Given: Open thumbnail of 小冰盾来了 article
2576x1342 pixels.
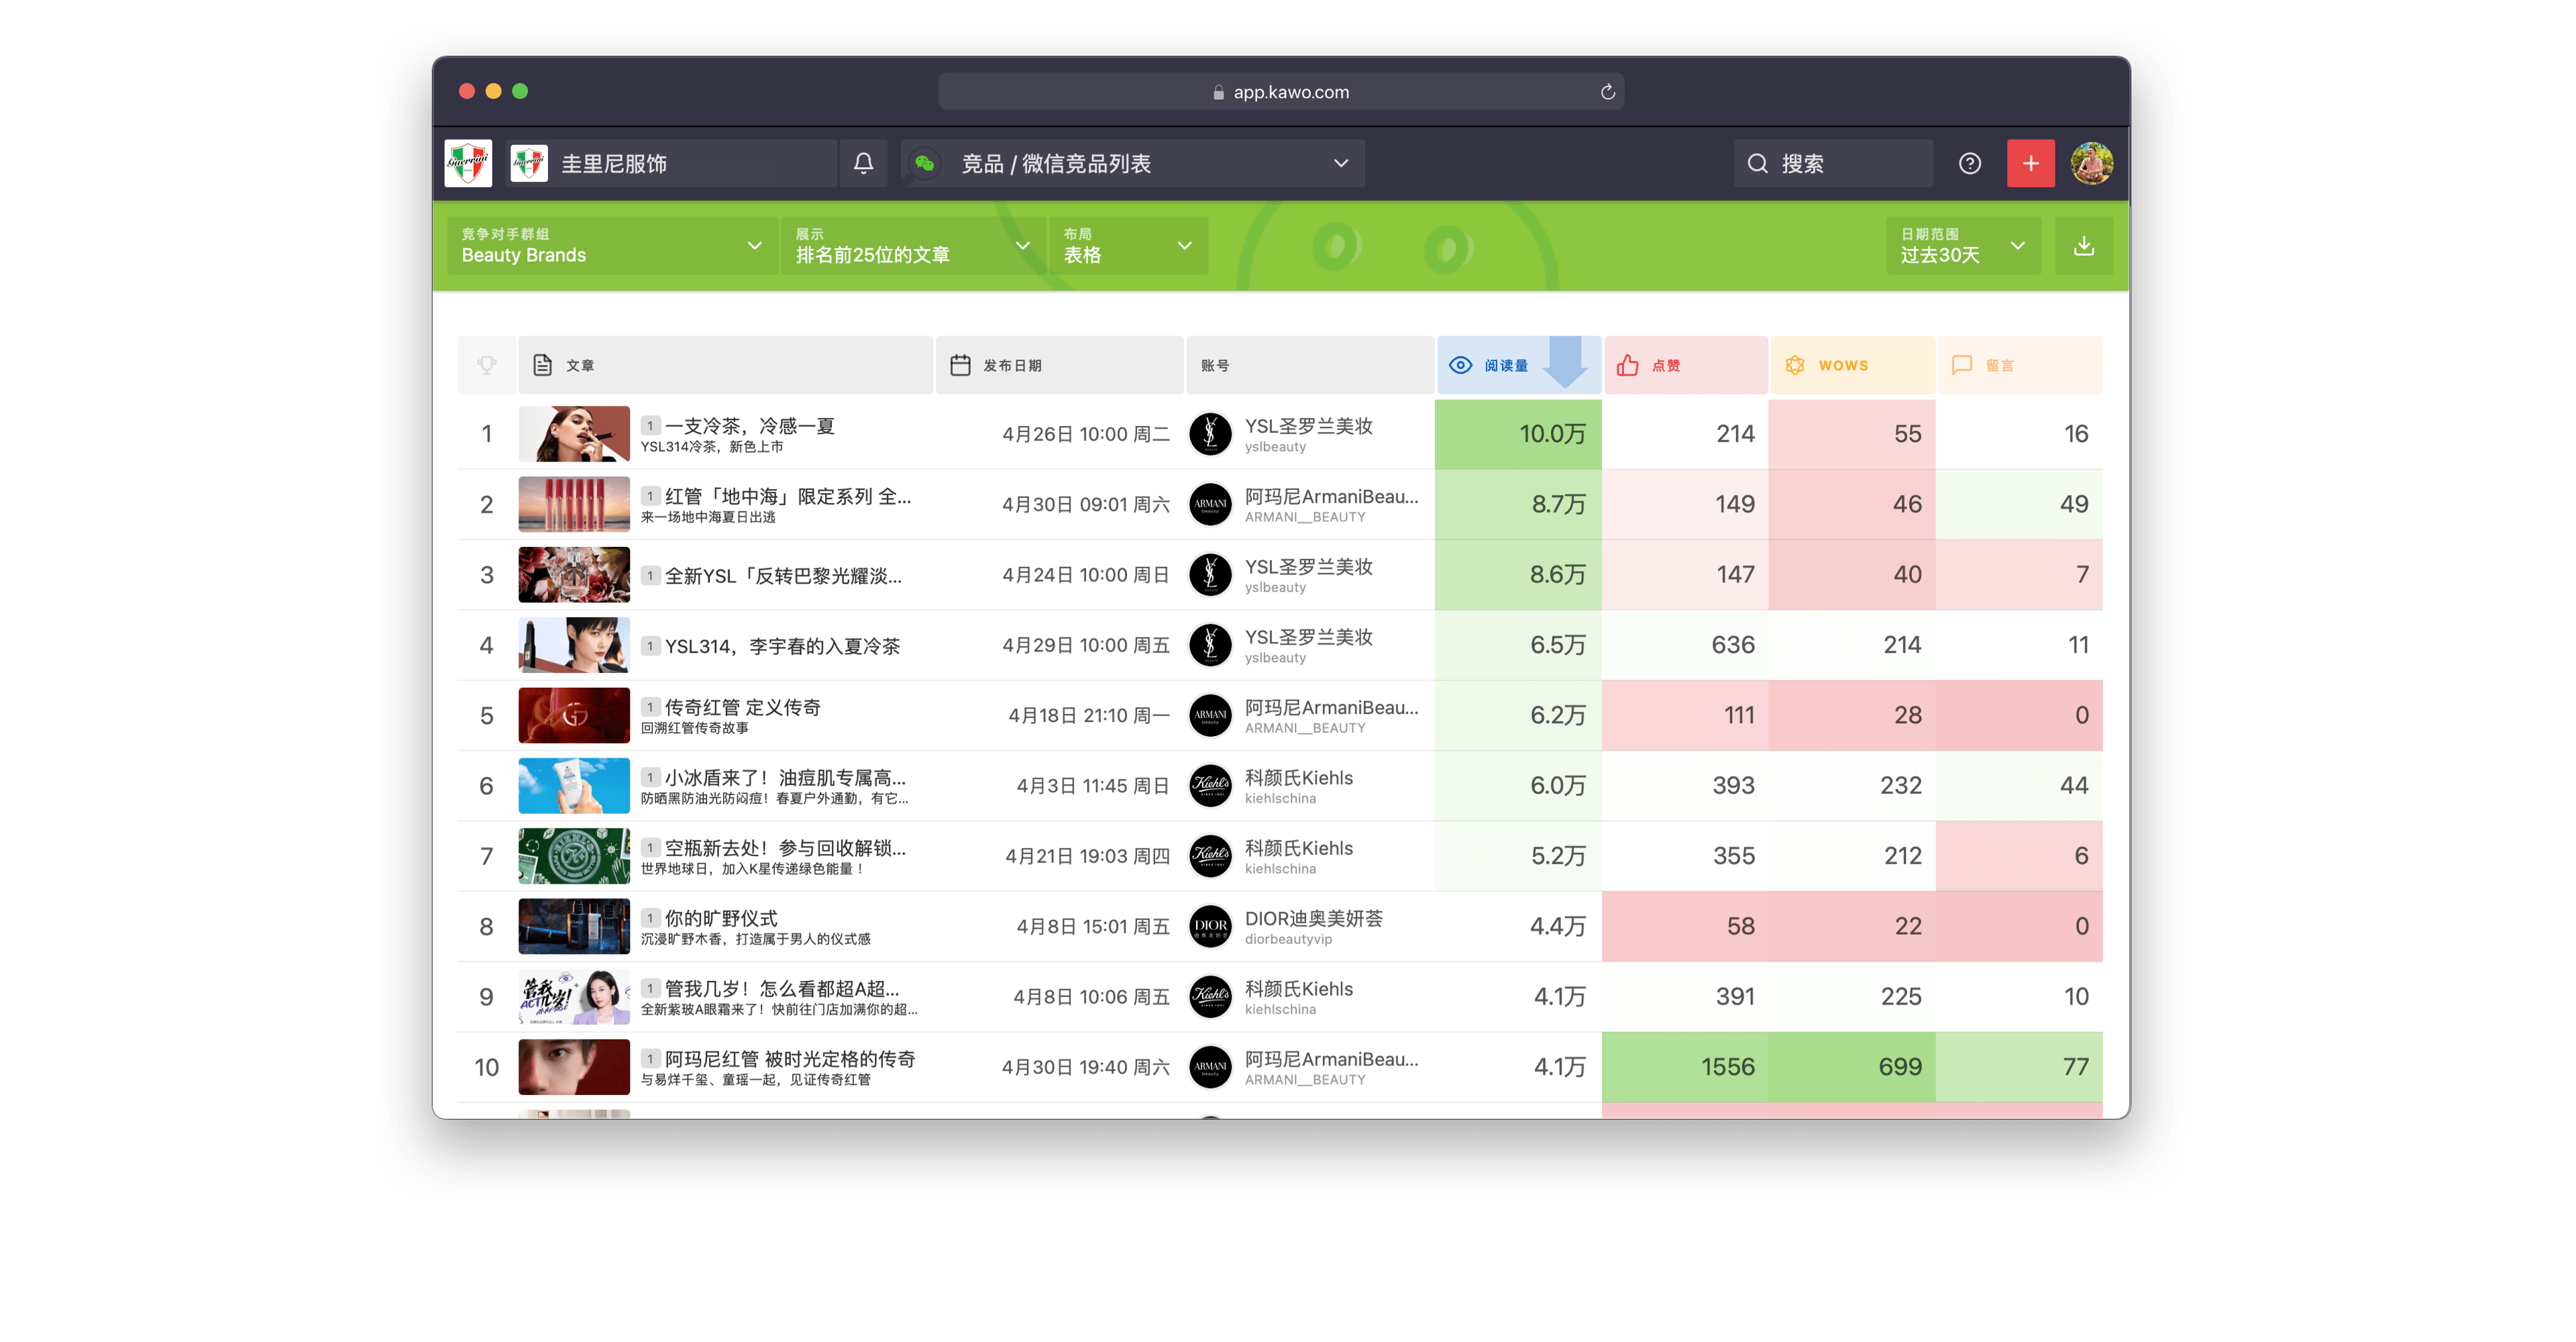Looking at the screenshot, I should pyautogui.click(x=574, y=786).
